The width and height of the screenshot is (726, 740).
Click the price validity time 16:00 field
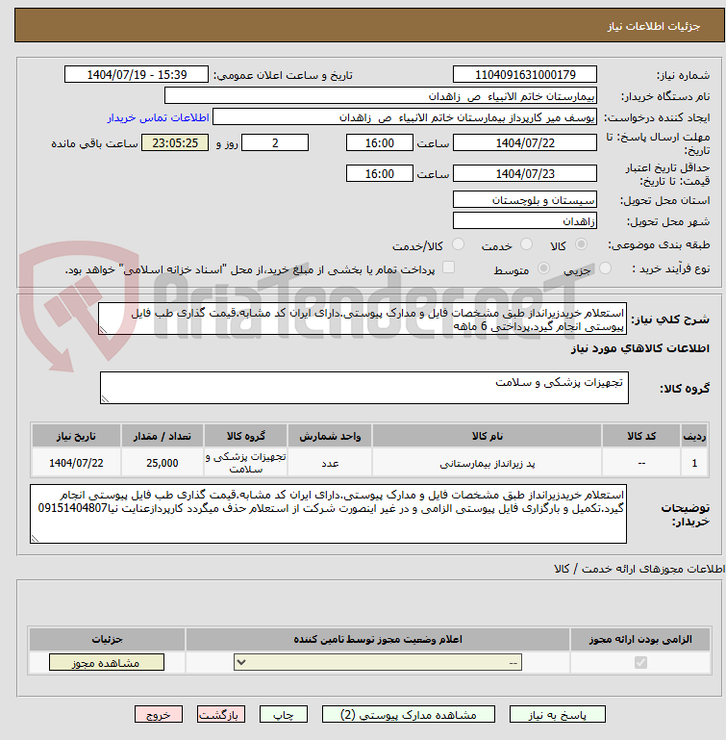[x=379, y=173]
